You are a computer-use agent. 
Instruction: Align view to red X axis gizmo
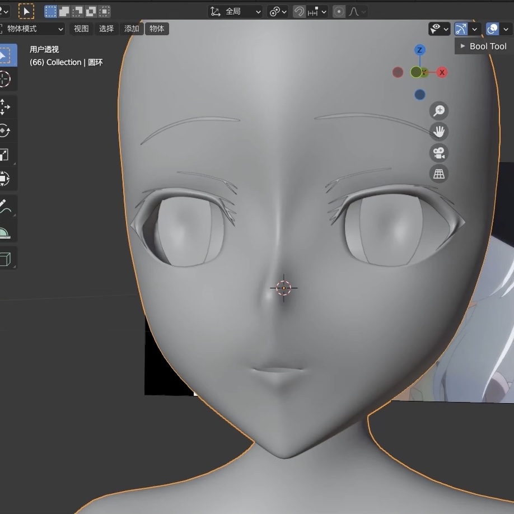coord(442,72)
